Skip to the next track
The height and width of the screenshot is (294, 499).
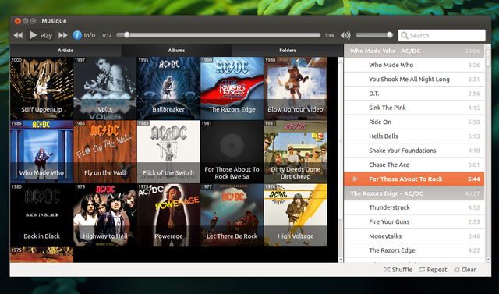click(x=63, y=35)
